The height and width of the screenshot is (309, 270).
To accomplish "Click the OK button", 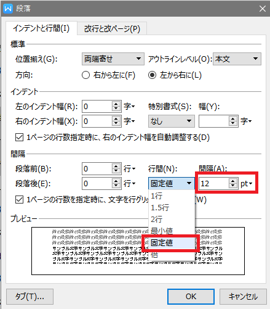I will click(x=191, y=297).
